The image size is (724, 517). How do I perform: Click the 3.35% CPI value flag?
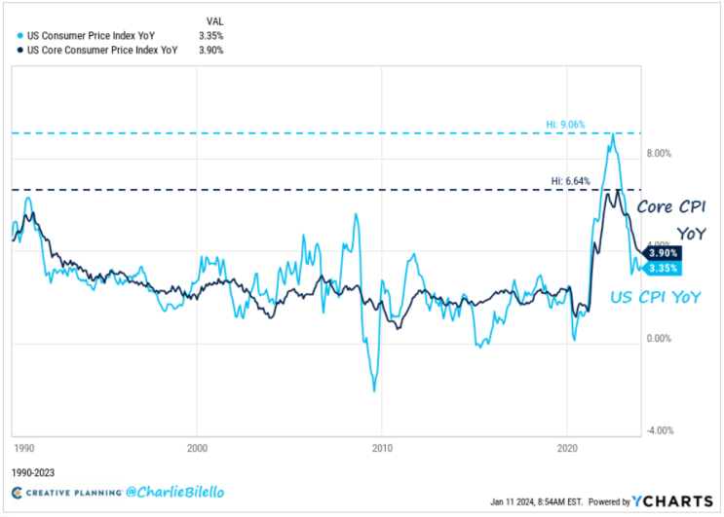663,269
